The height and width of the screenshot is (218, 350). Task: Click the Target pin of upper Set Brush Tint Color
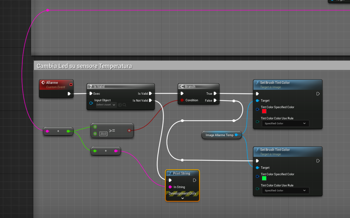click(x=257, y=101)
